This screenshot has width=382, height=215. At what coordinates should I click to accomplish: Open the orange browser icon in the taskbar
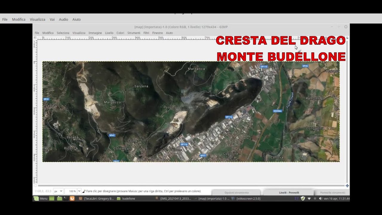click(x=72, y=198)
